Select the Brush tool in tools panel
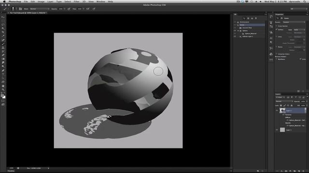309x173 pixels. pos(3,44)
